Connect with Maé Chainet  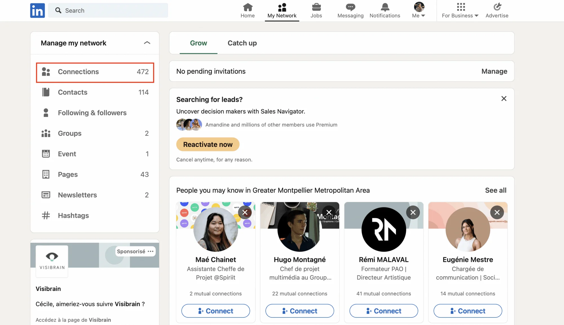(216, 311)
